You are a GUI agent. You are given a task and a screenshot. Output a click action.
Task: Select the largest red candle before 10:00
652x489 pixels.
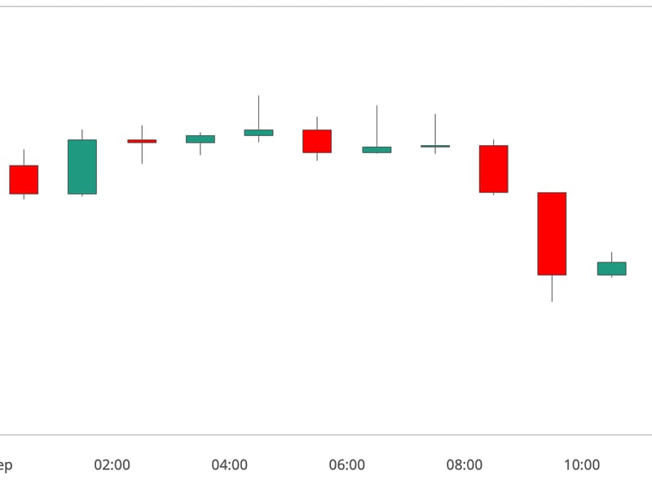pyautogui.click(x=552, y=233)
